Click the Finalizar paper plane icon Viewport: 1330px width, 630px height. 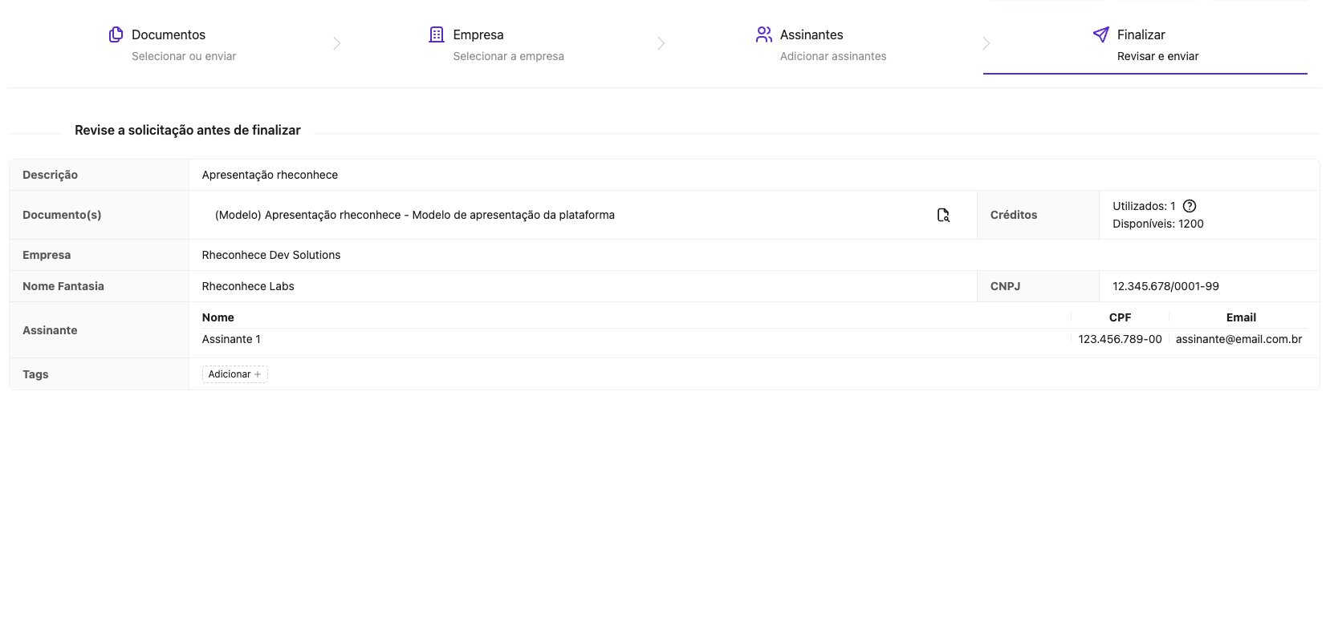pos(1100,34)
